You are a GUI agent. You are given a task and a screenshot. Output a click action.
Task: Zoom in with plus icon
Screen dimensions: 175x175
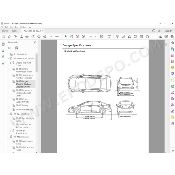click(x=83, y=36)
